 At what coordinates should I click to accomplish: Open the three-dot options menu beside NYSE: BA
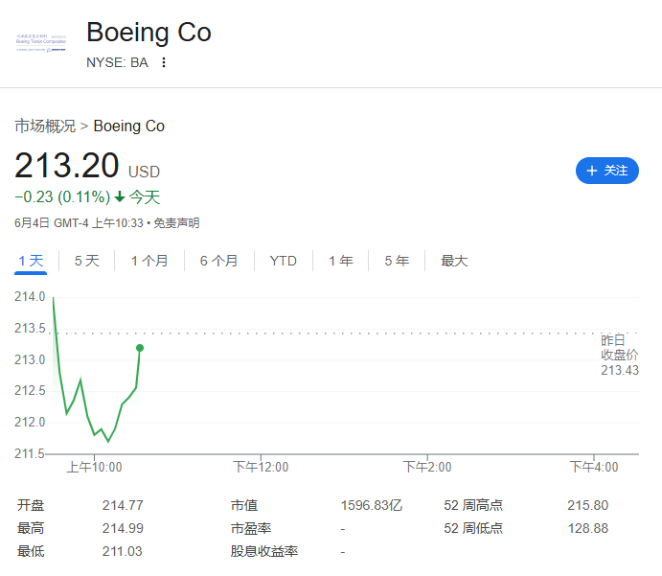164,62
